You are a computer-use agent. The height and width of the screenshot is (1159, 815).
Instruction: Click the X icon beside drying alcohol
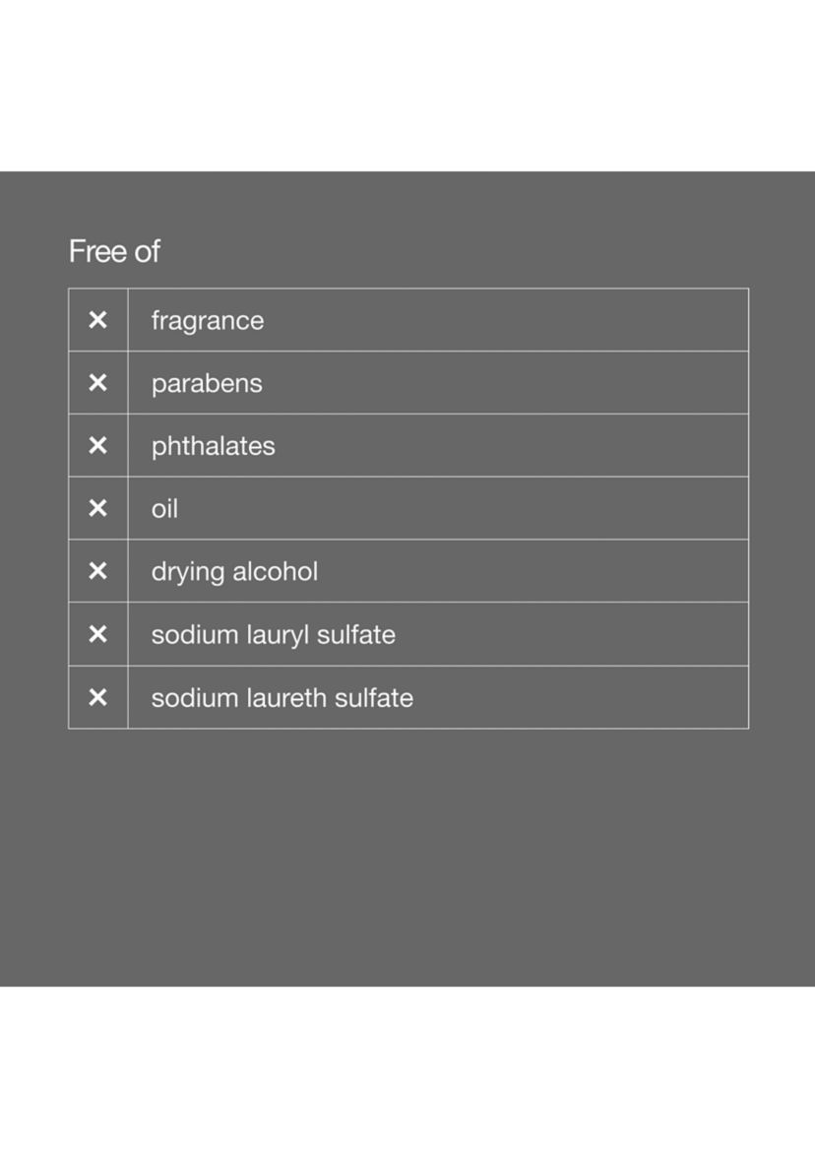point(97,571)
